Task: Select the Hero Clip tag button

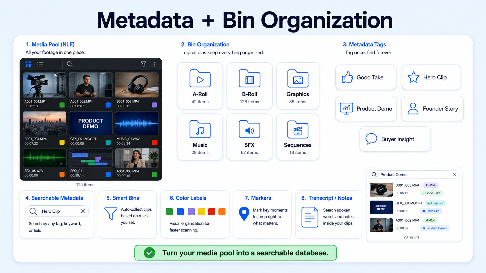Action: point(431,77)
